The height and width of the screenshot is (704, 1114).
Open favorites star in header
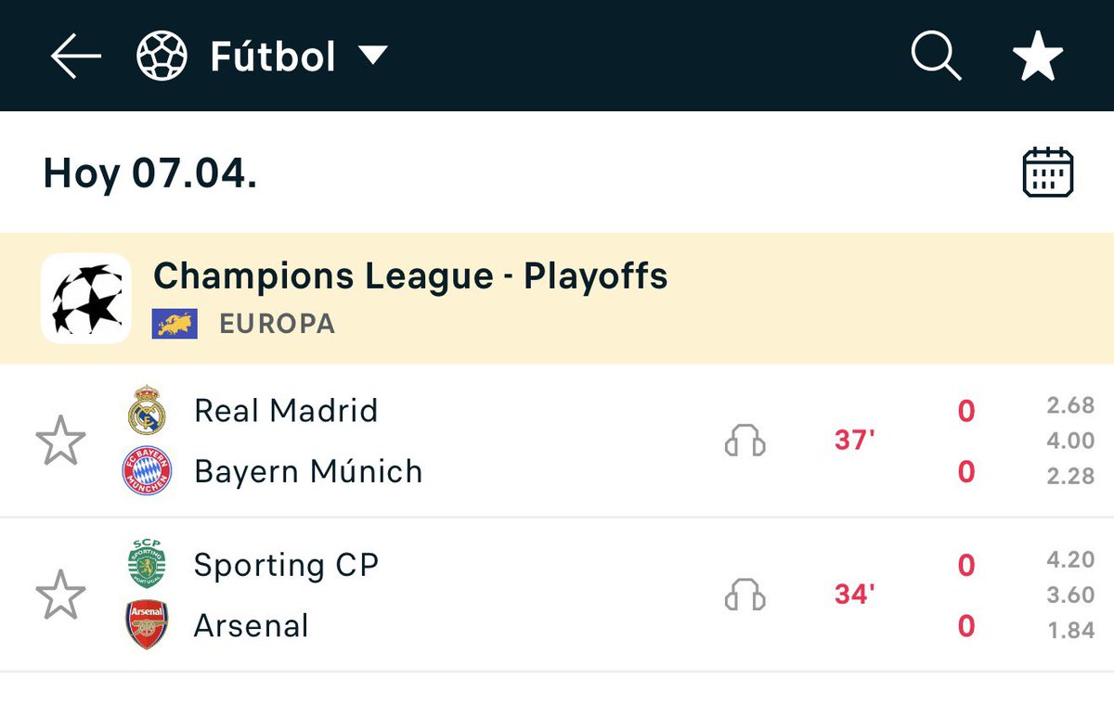tap(1037, 57)
